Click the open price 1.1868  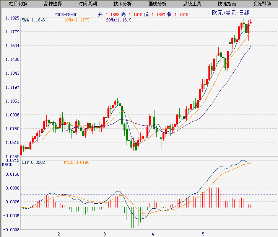(113, 15)
